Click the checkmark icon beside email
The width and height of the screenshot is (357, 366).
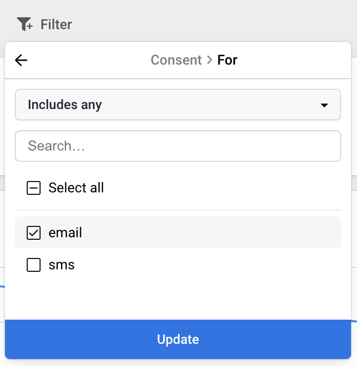point(34,233)
